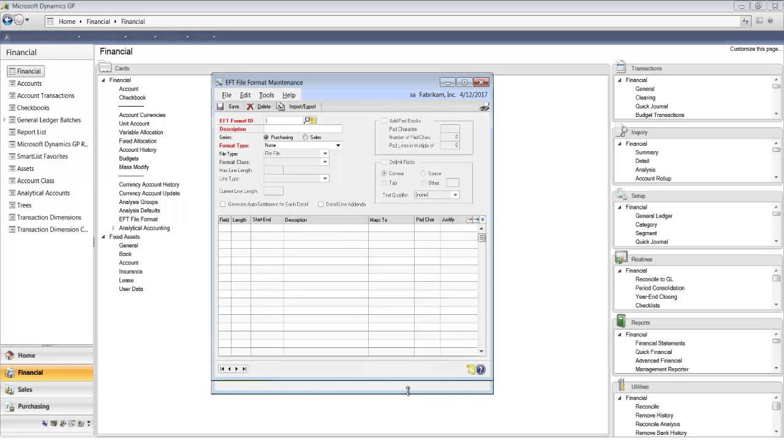Open Reconcile to GL routine link
The image size is (784, 441).
654,279
